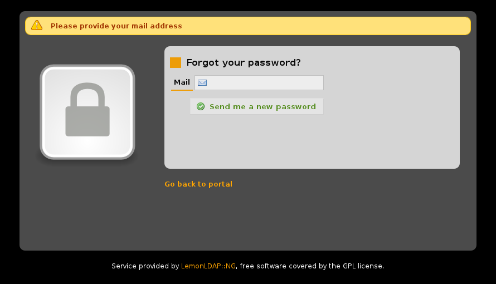Click the 'GPL license' footer text
Viewport: 496px width, 284px height.
[363, 266]
